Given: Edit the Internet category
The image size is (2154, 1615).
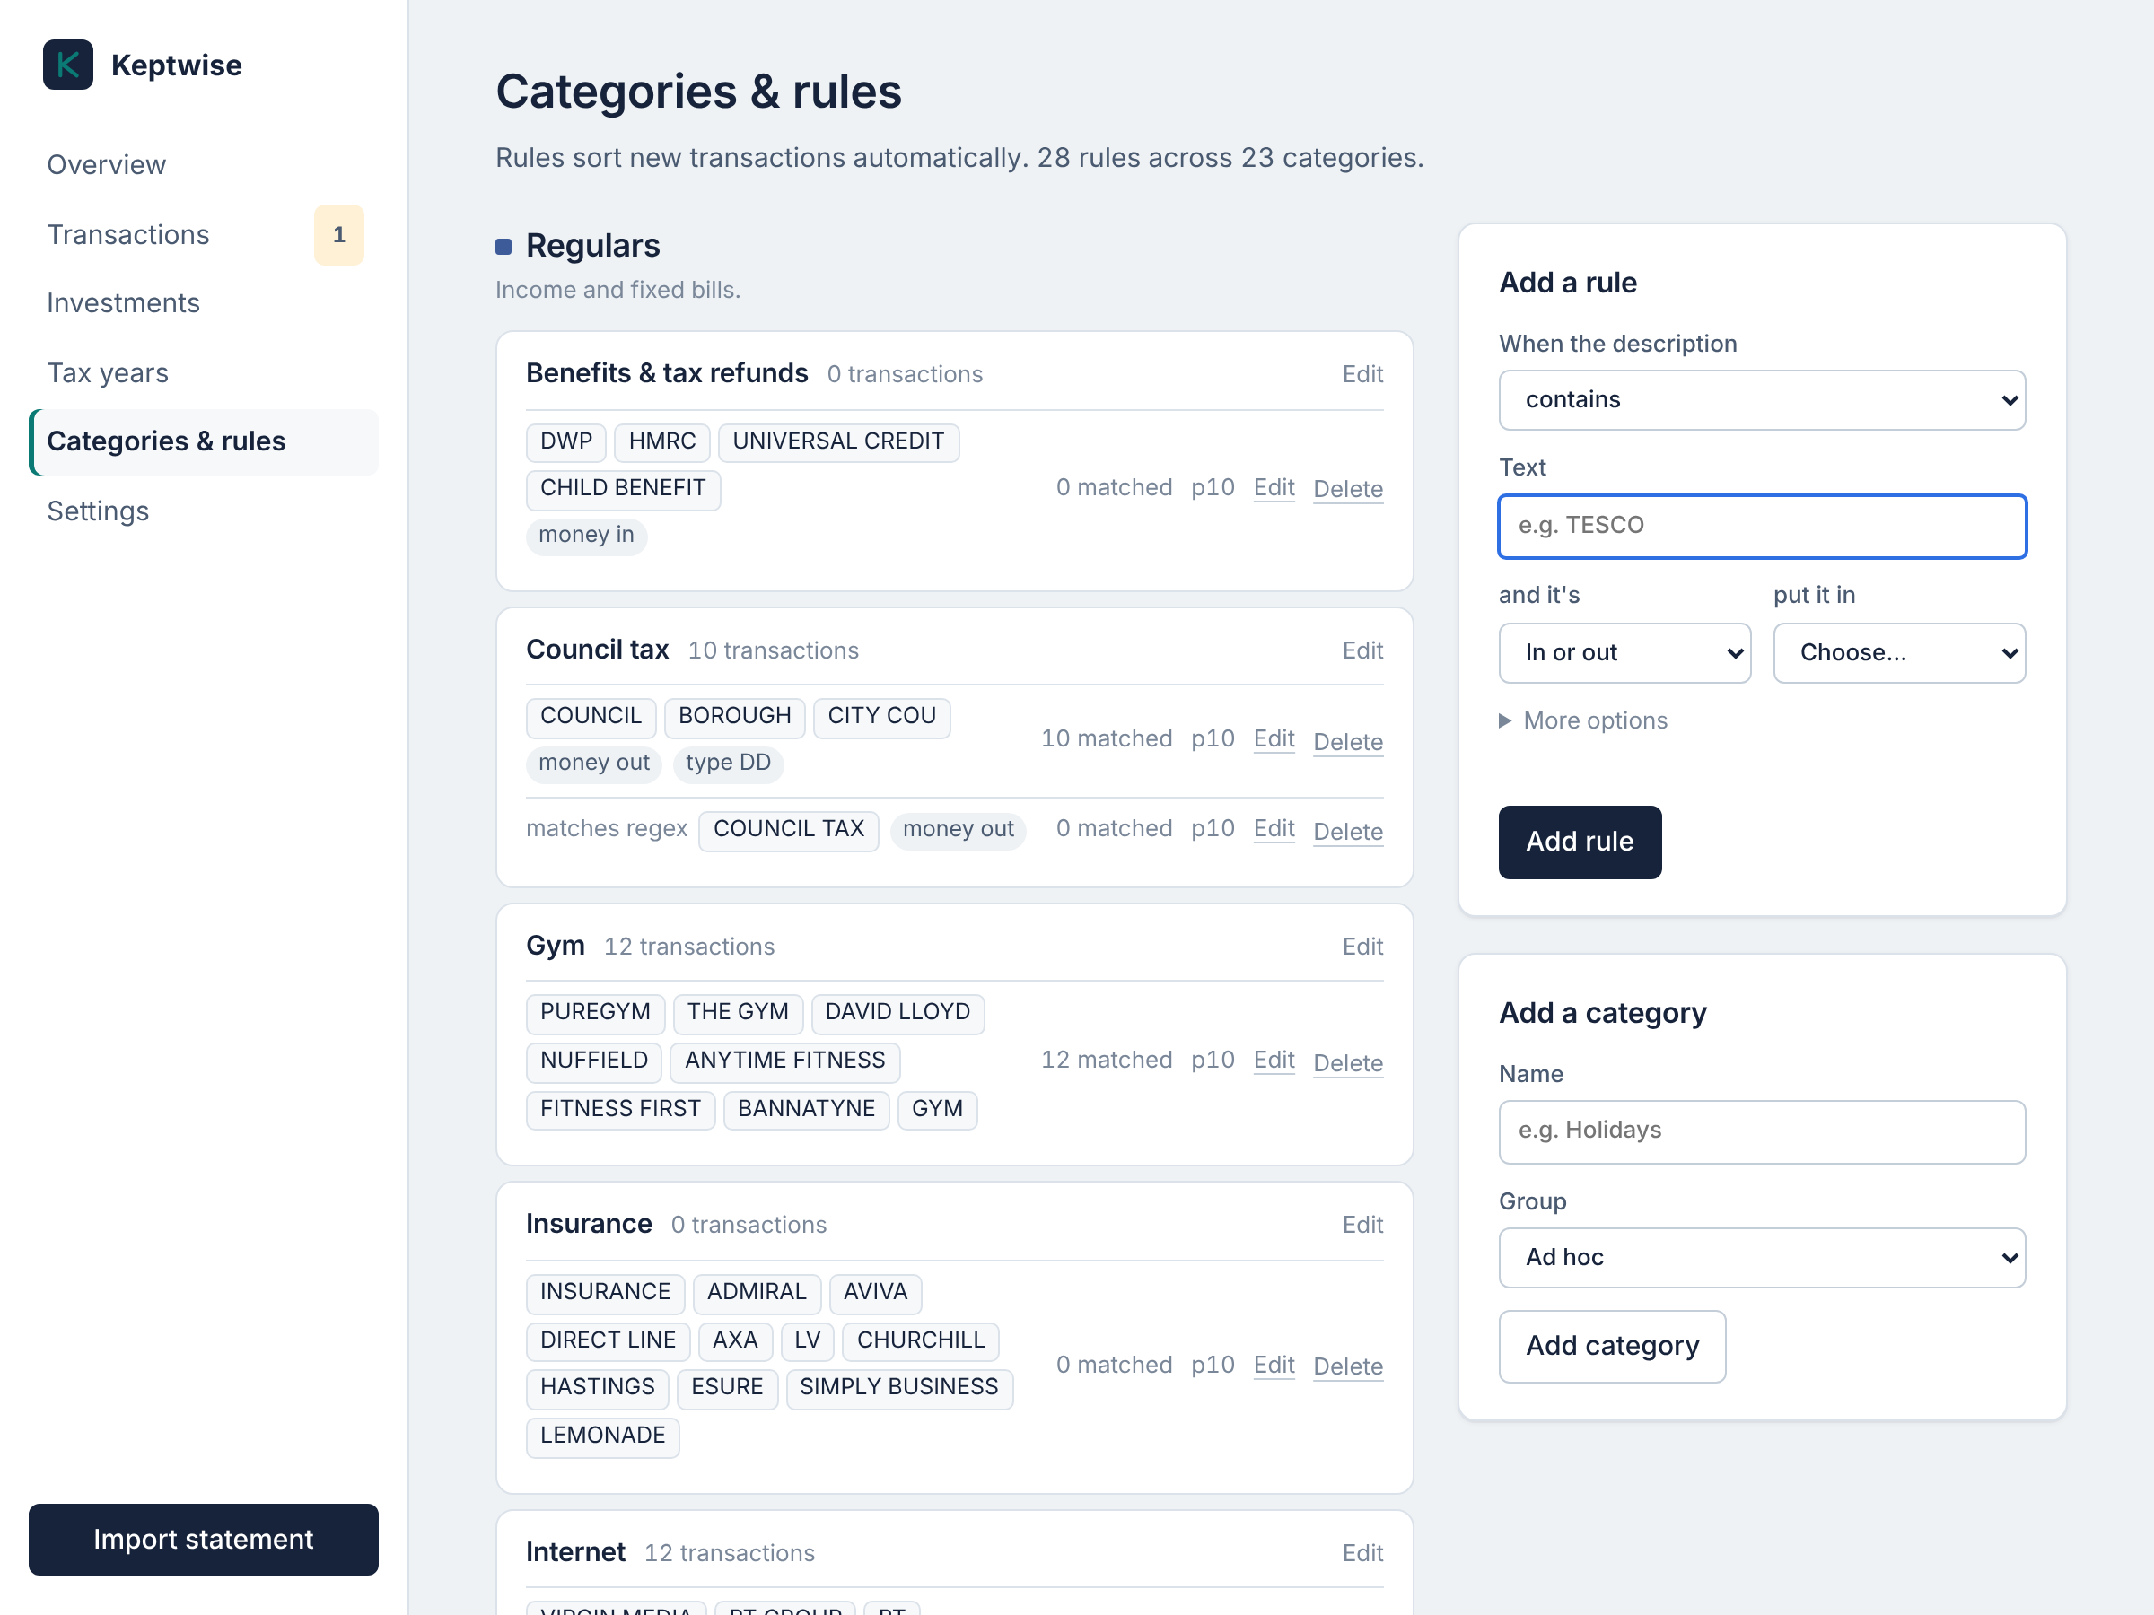Looking at the screenshot, I should coord(1362,1553).
